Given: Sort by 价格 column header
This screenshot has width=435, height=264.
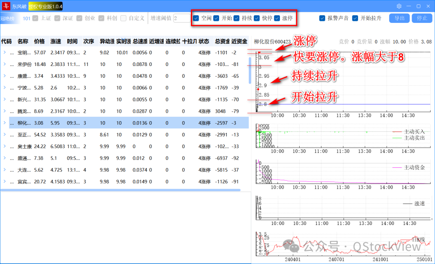Looking at the screenshot, I should pos(41,41).
